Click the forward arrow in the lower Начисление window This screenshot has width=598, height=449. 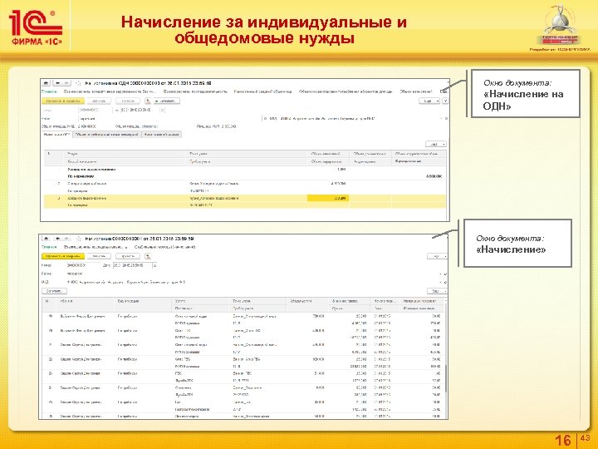(x=66, y=239)
